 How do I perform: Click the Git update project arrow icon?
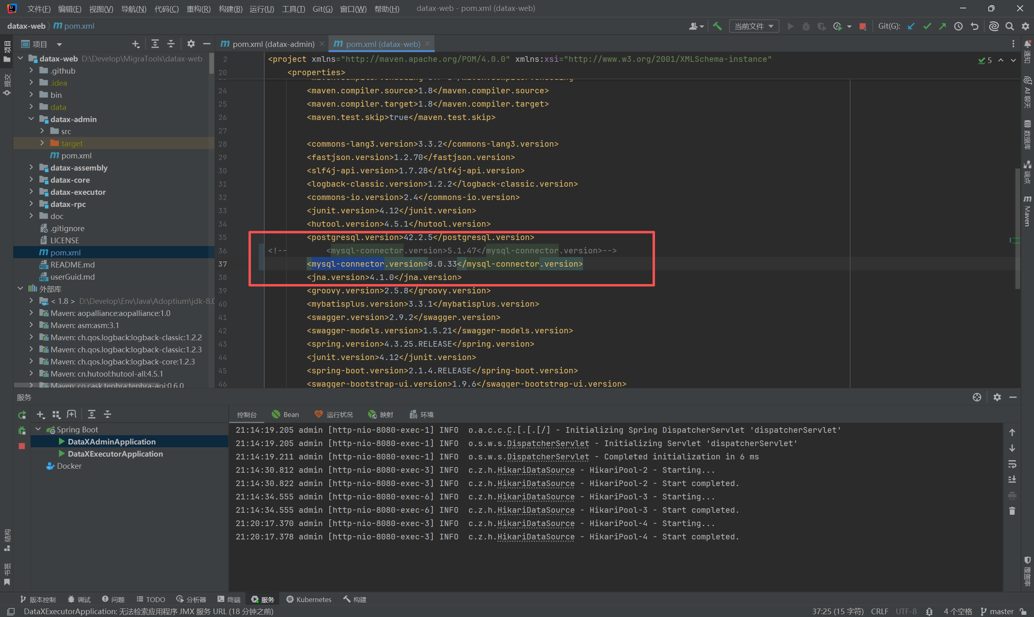click(911, 26)
